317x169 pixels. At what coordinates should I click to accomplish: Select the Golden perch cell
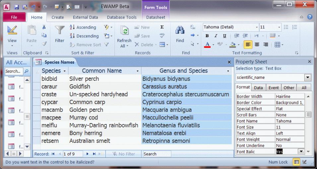[x=105, y=110]
